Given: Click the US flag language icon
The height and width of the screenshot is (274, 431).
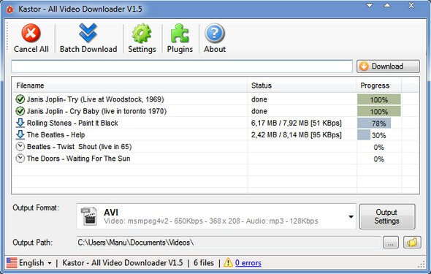Looking at the screenshot, I should (12, 263).
